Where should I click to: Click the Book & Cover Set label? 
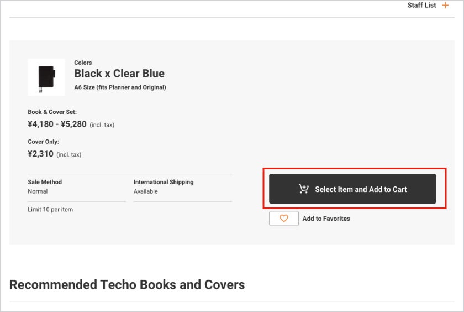(x=52, y=112)
